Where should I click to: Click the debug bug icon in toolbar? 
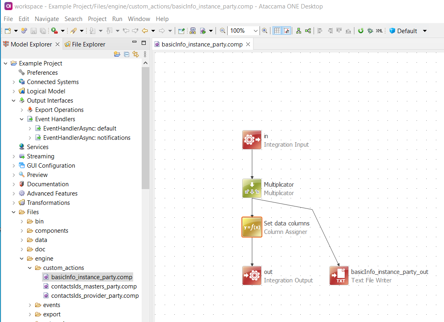point(370,31)
